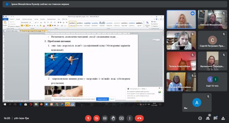Click the Windows Start button
Viewport: 229px width, 123px height.
[5, 104]
